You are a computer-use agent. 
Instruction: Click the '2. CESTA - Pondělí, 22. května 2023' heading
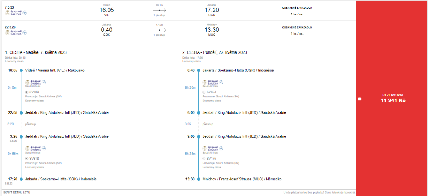tap(214, 52)
